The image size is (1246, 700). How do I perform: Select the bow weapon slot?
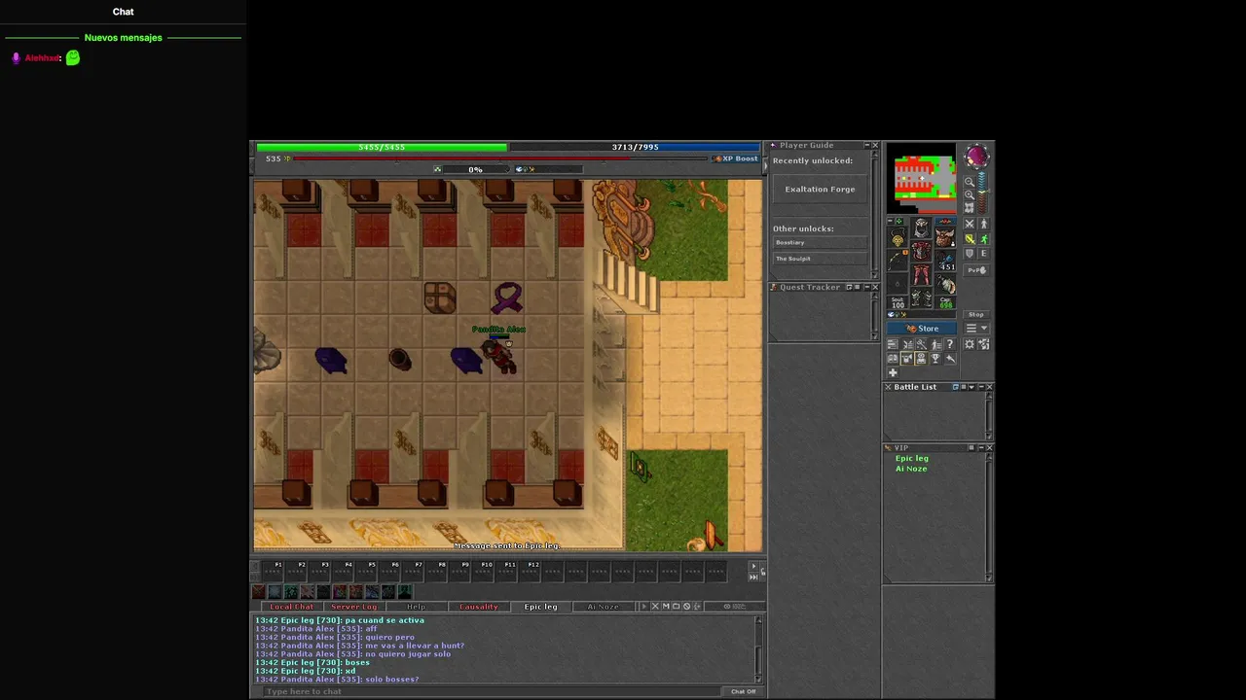coord(898,260)
